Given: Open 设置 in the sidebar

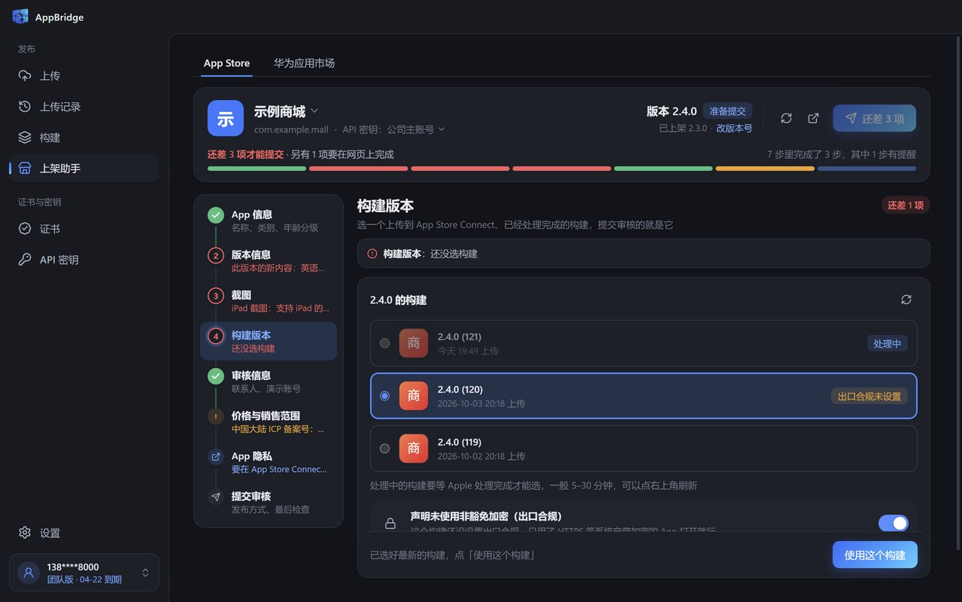Looking at the screenshot, I should [x=84, y=533].
